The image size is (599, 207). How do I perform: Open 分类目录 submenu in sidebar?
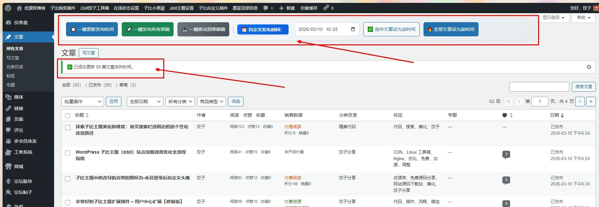coord(15,67)
